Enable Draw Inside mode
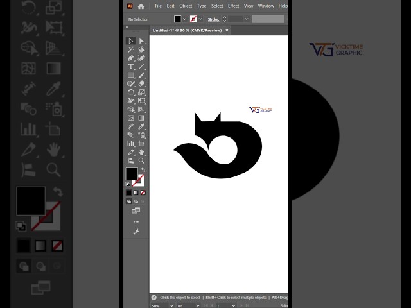Screen dimensions: 411x308 click(143, 201)
